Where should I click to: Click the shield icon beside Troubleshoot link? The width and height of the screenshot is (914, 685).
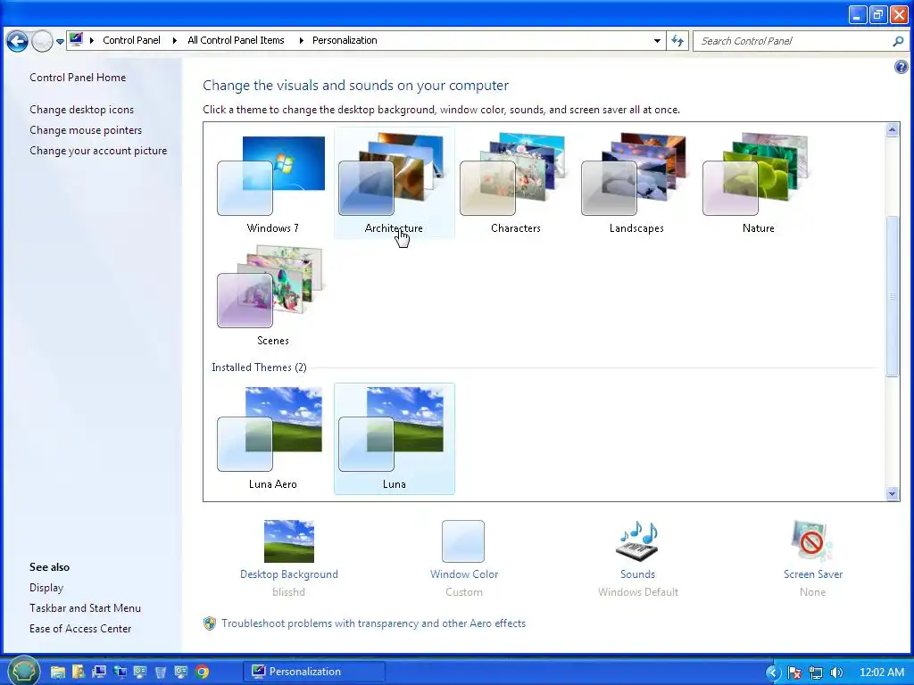point(210,623)
